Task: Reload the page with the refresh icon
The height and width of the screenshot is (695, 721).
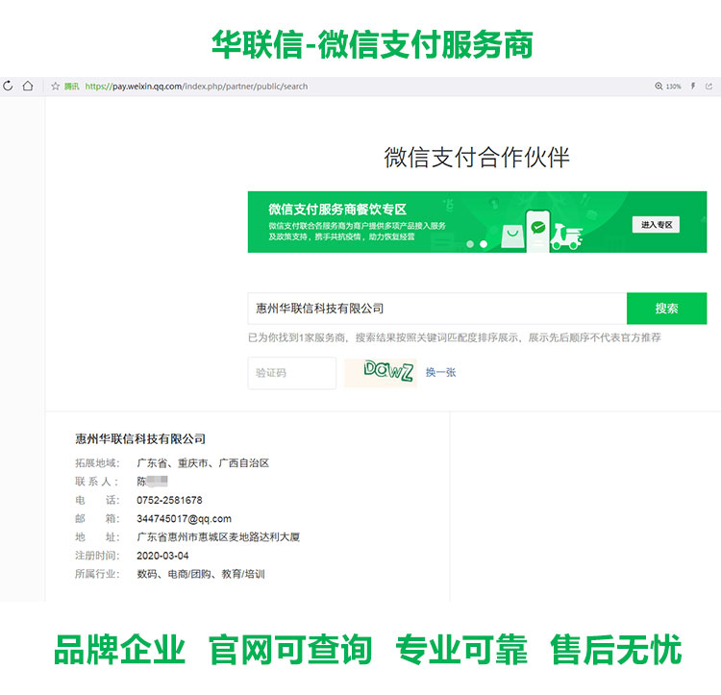Action: pyautogui.click(x=8, y=86)
